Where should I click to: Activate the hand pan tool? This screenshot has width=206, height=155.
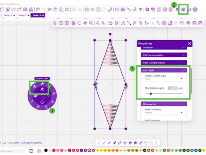[x=85, y=23]
